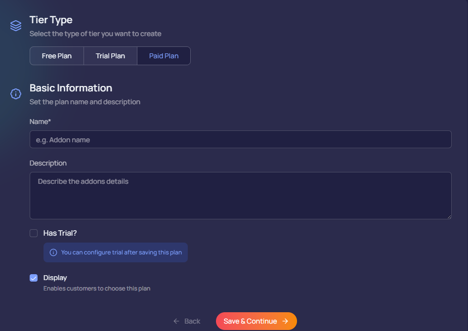Click the left arrow icon next to Back
The height and width of the screenshot is (331, 468).
[x=176, y=321]
